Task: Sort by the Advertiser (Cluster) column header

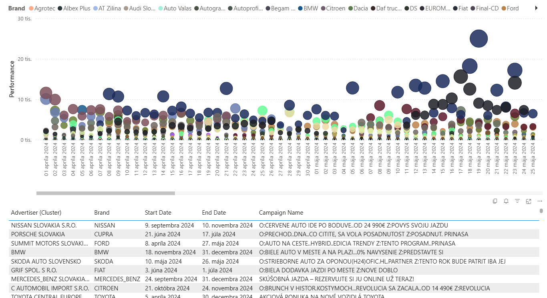Action: click(x=36, y=213)
